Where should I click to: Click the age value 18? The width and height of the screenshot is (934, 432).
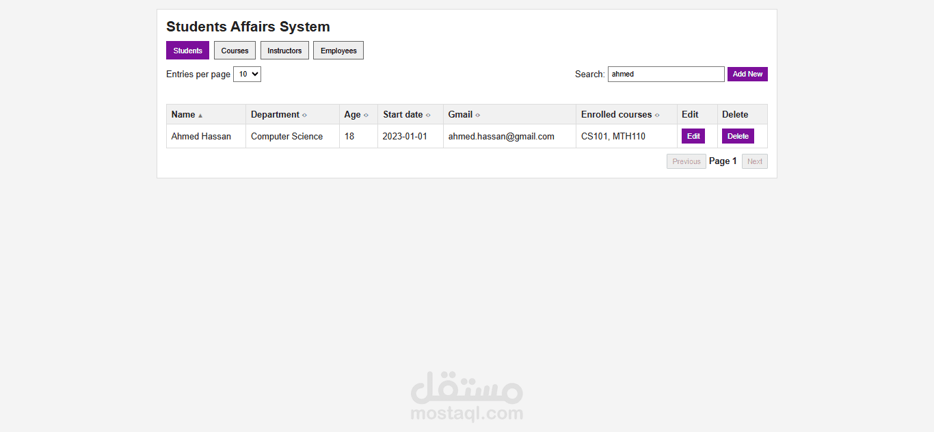click(x=349, y=136)
